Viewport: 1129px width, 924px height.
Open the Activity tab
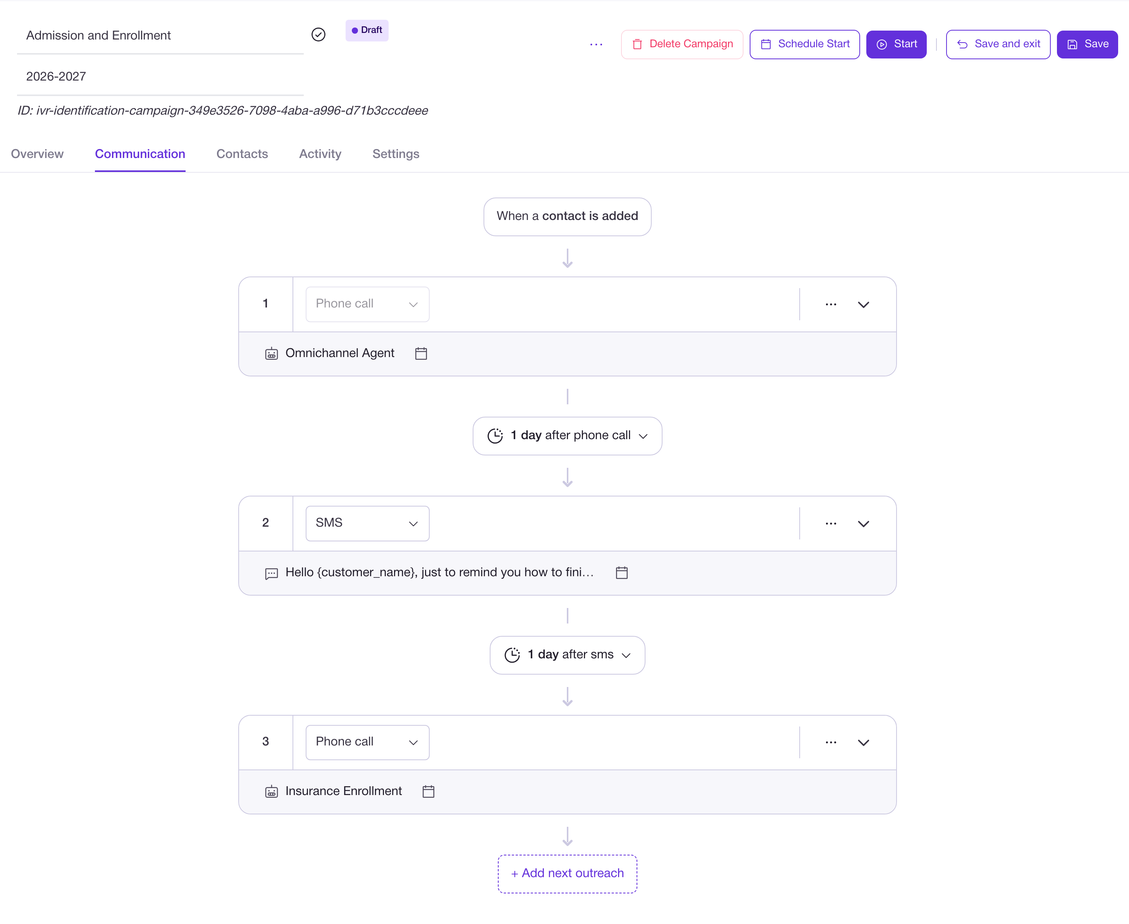320,154
